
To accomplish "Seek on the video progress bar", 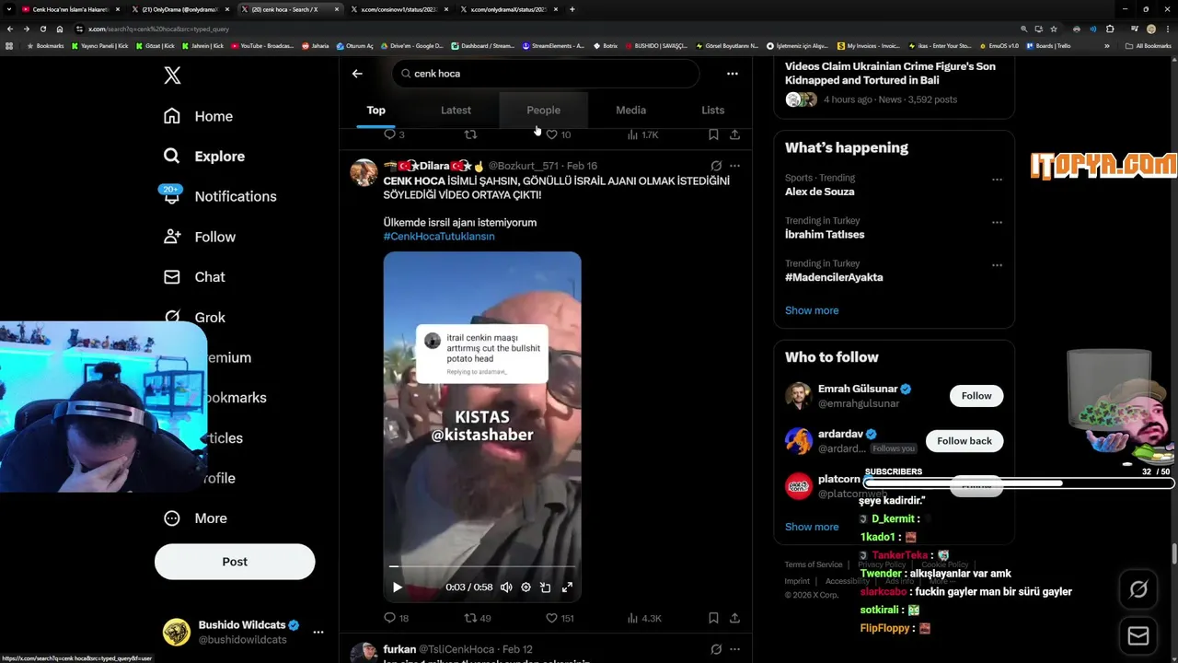I will tap(482, 566).
